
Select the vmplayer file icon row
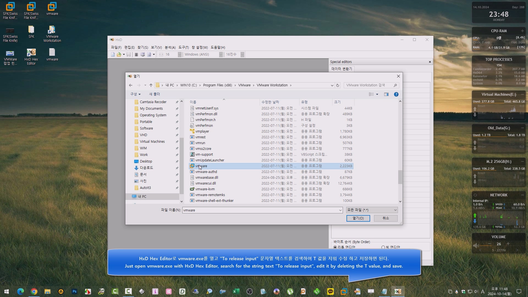[271, 131]
